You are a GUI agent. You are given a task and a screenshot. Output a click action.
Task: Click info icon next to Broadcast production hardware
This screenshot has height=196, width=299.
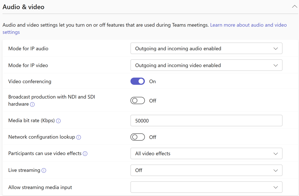point(32,104)
